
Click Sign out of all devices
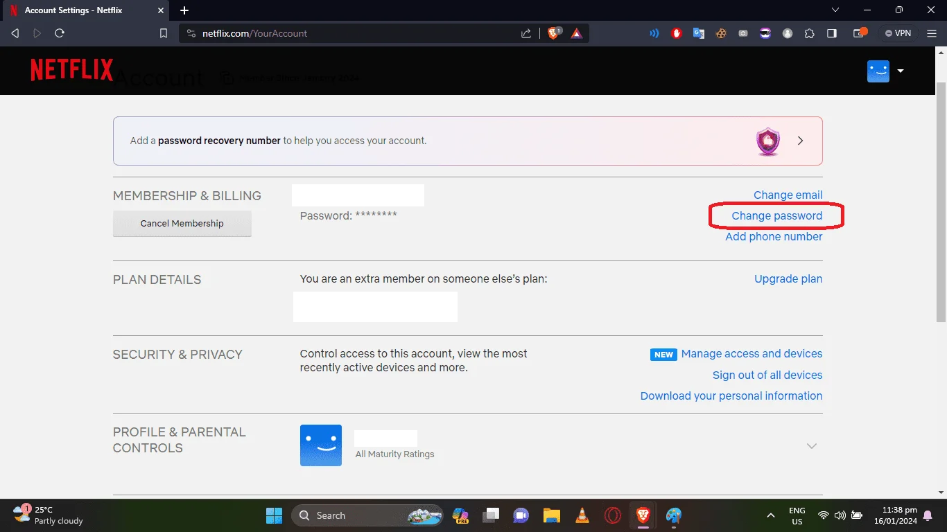tap(767, 375)
